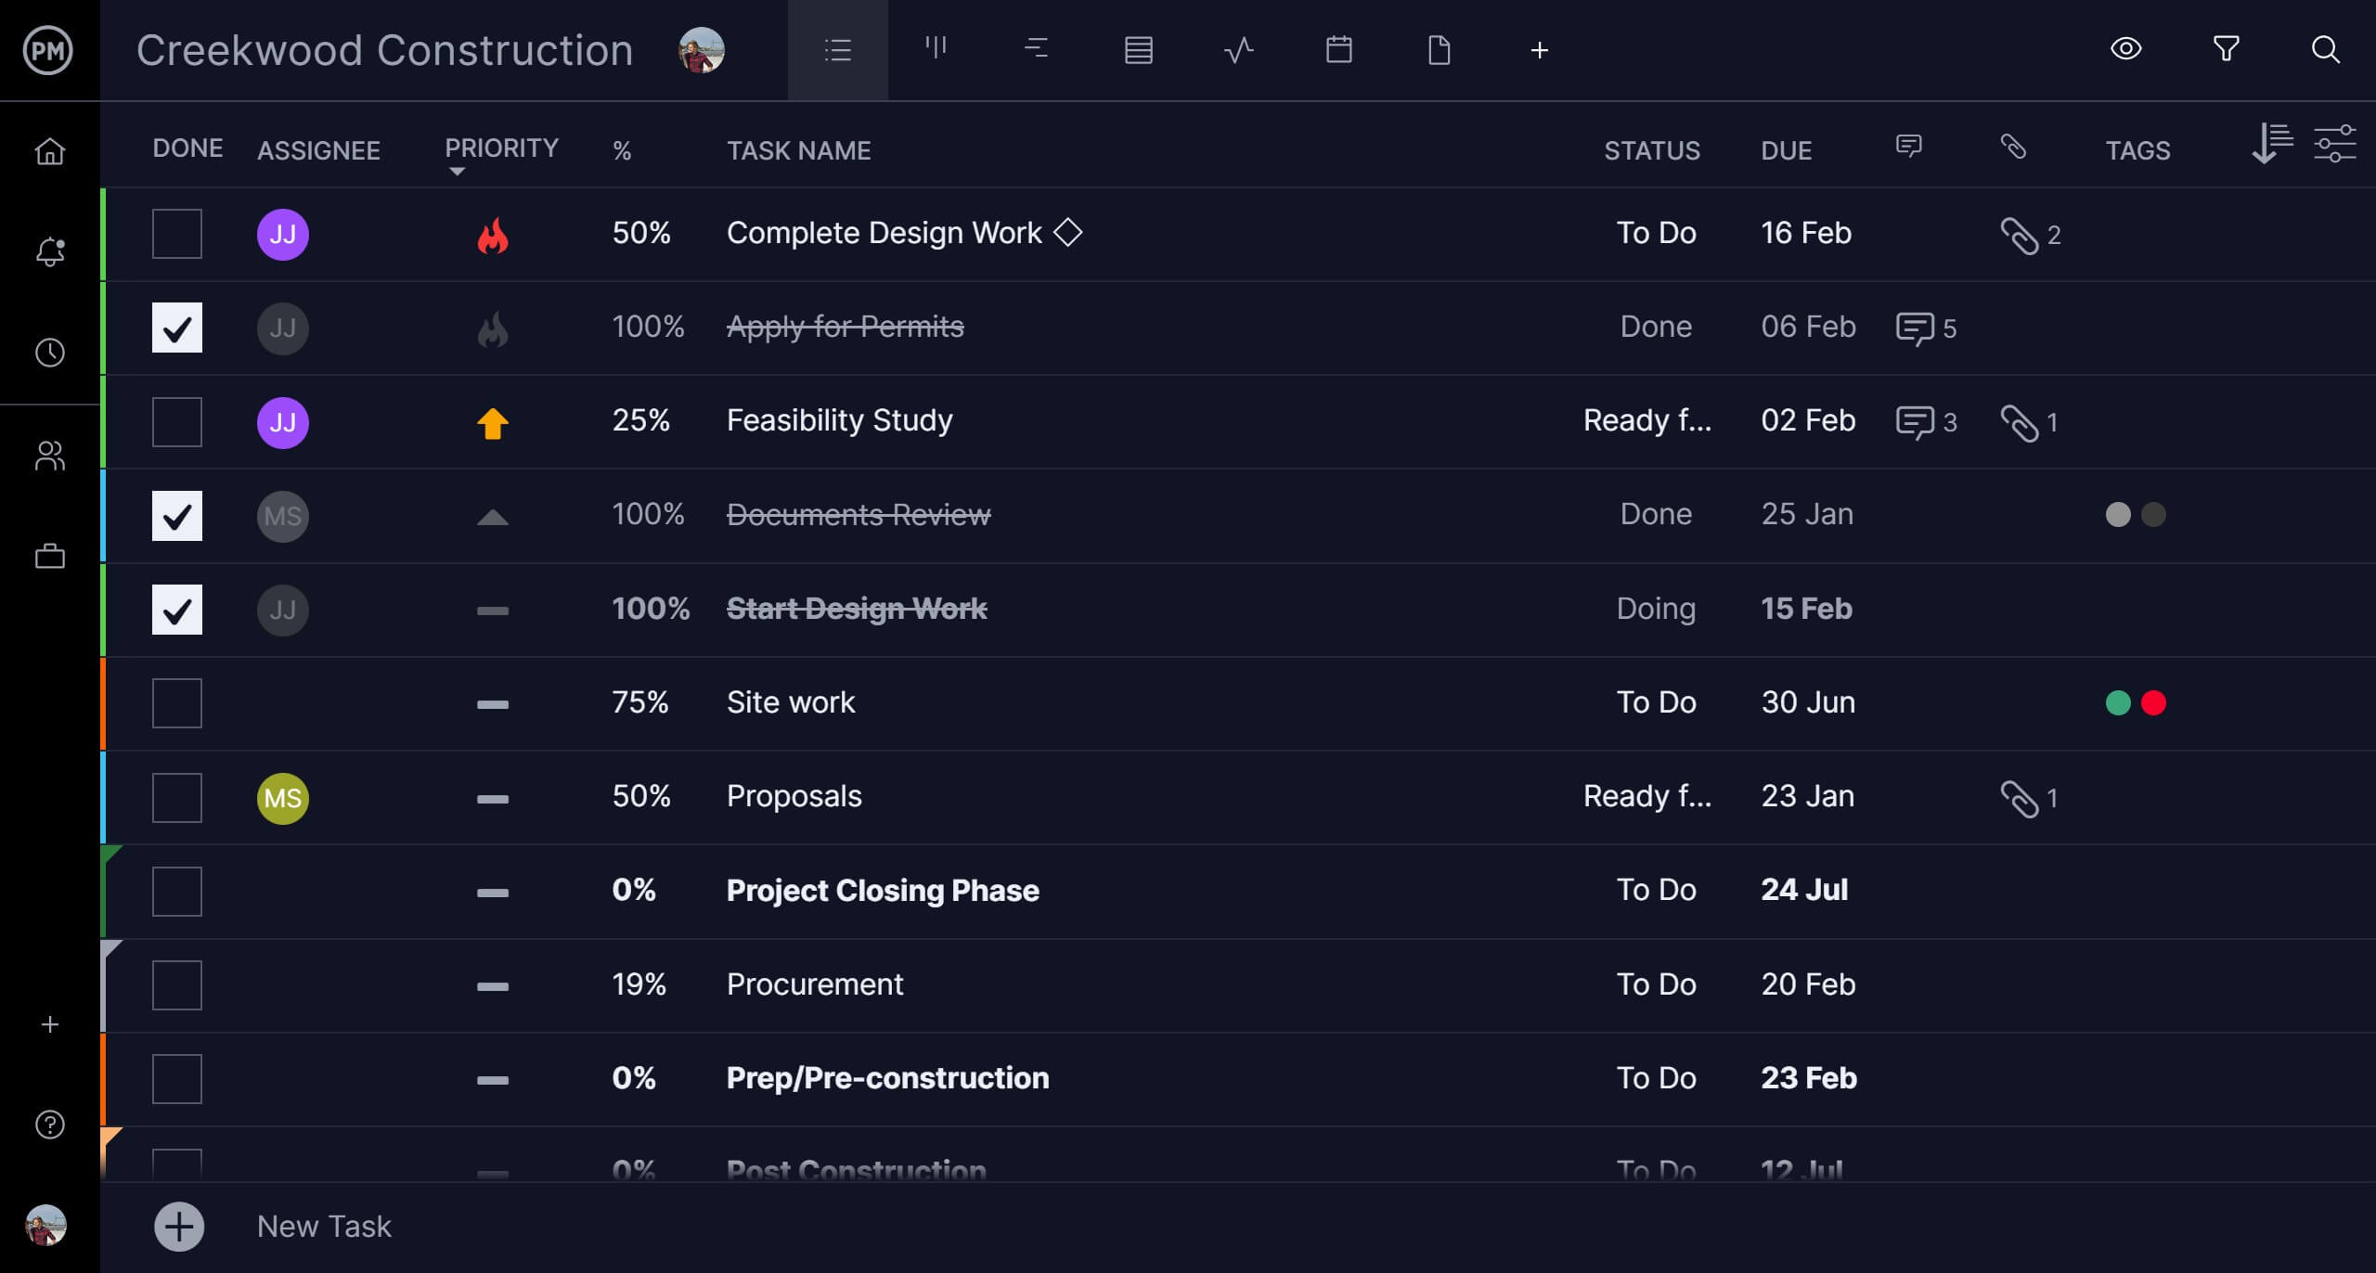
Task: Open the calendar view icon
Action: pos(1336,50)
